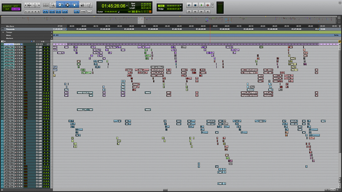This screenshot has width=342, height=192.
Task: Arm the Record transport button
Action: point(208,5)
